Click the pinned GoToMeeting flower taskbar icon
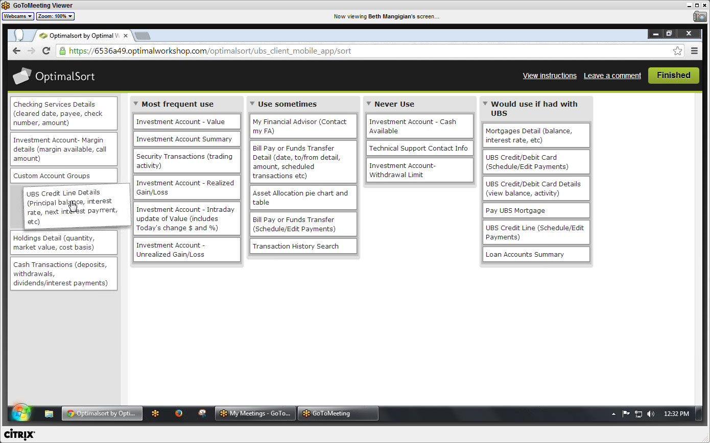Image resolution: width=710 pixels, height=443 pixels. click(x=155, y=413)
